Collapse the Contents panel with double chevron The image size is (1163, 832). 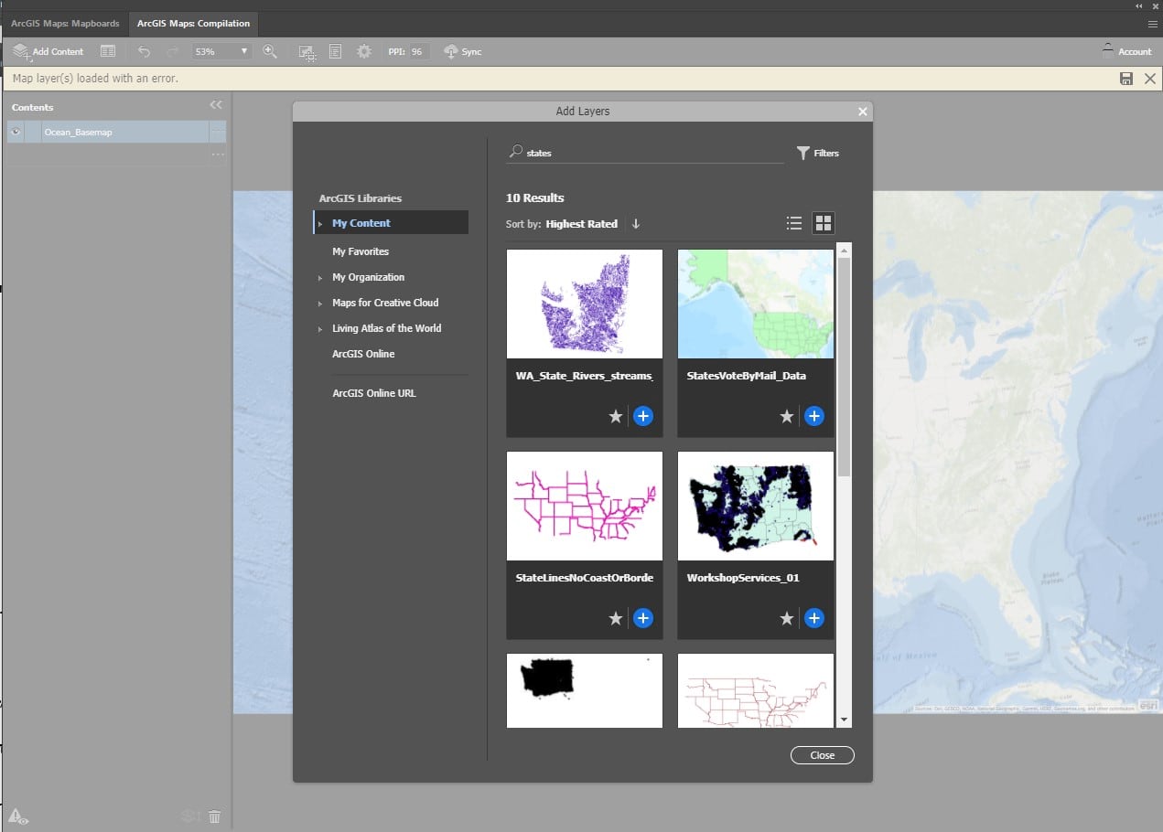pos(216,105)
